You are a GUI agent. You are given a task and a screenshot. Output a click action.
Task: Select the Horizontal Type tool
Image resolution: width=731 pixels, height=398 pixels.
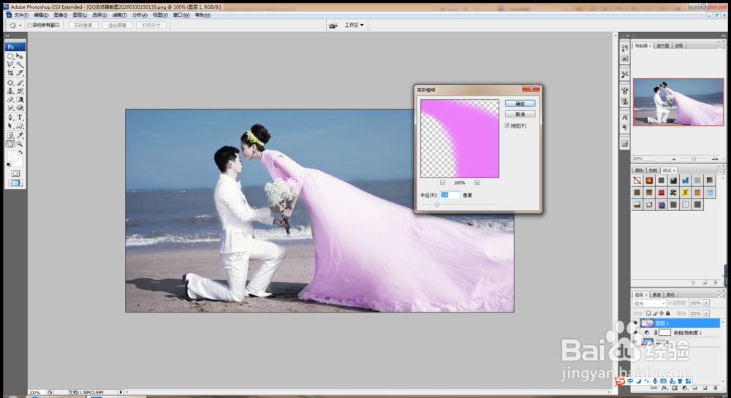point(20,118)
